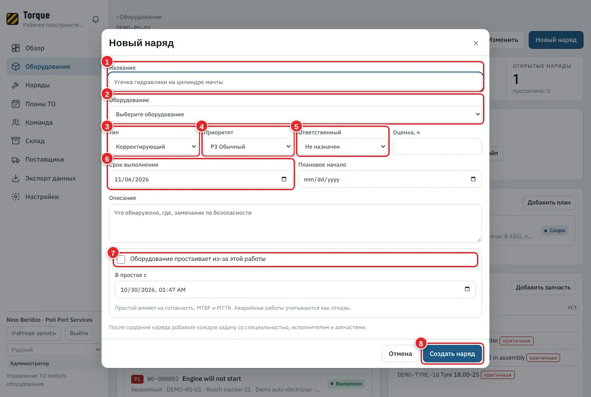Click the Создать наряд button

click(452, 354)
